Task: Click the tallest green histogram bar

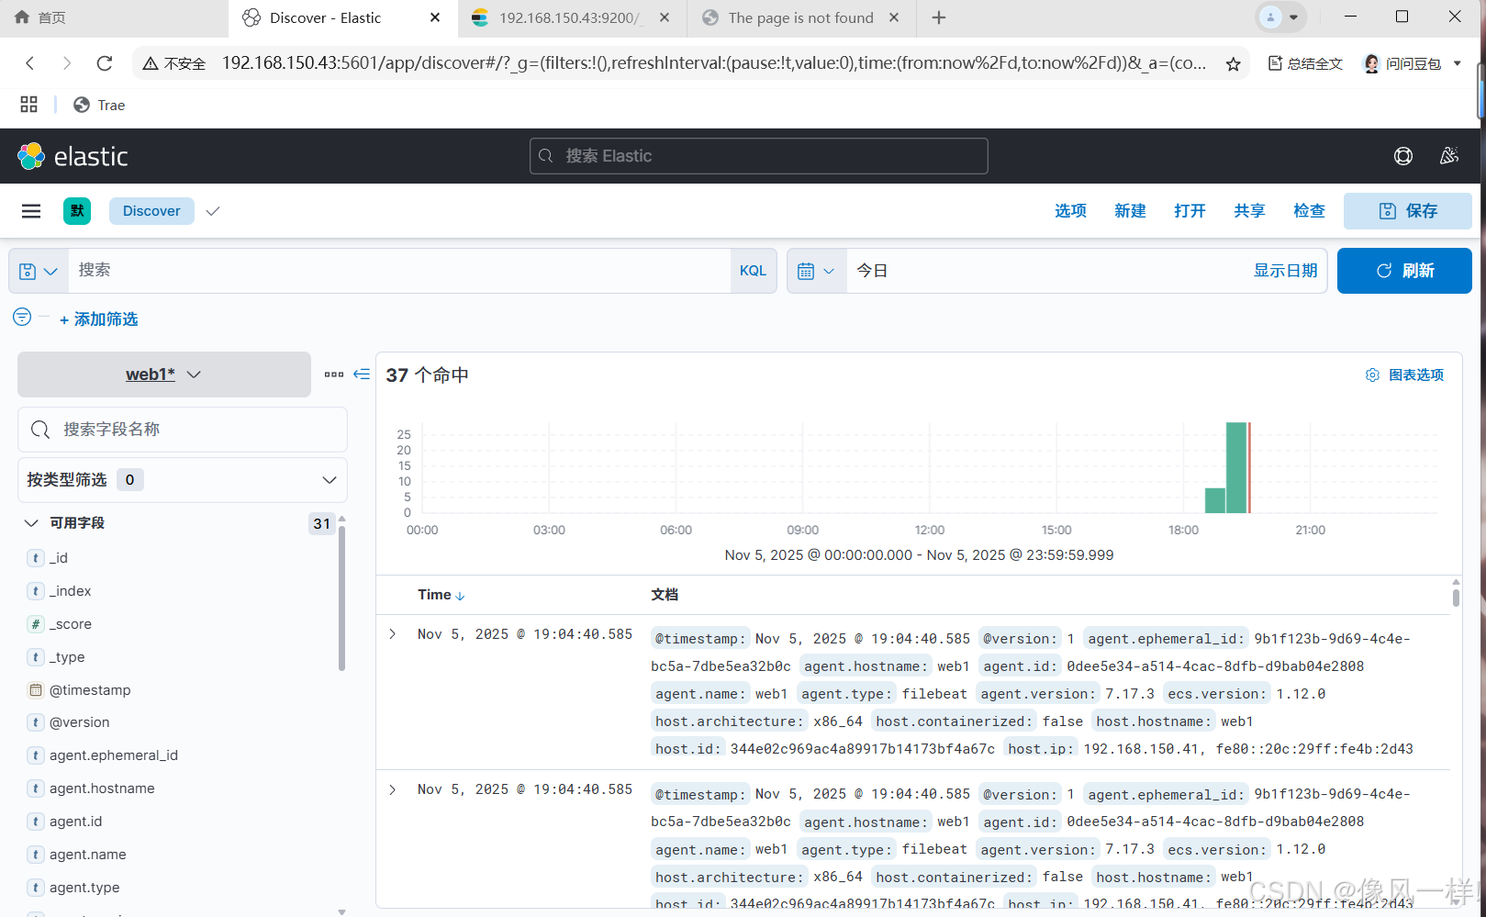Action: pos(1236,467)
